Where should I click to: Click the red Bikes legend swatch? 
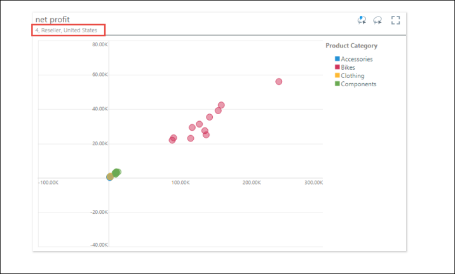pyautogui.click(x=337, y=67)
